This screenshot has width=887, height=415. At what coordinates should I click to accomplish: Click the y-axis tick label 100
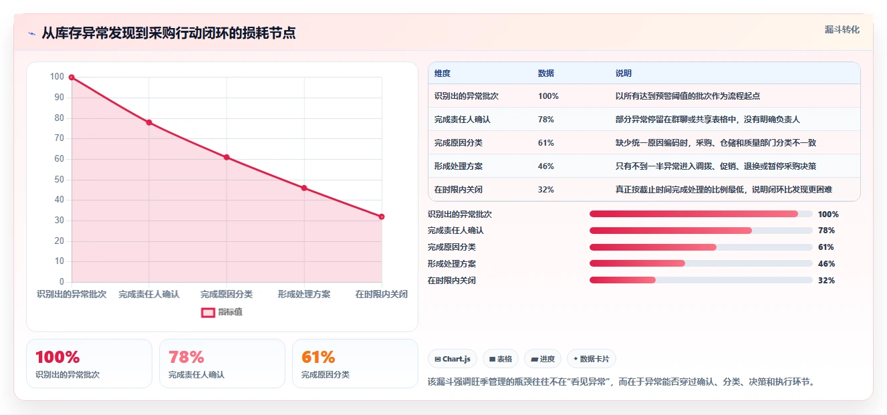(57, 77)
